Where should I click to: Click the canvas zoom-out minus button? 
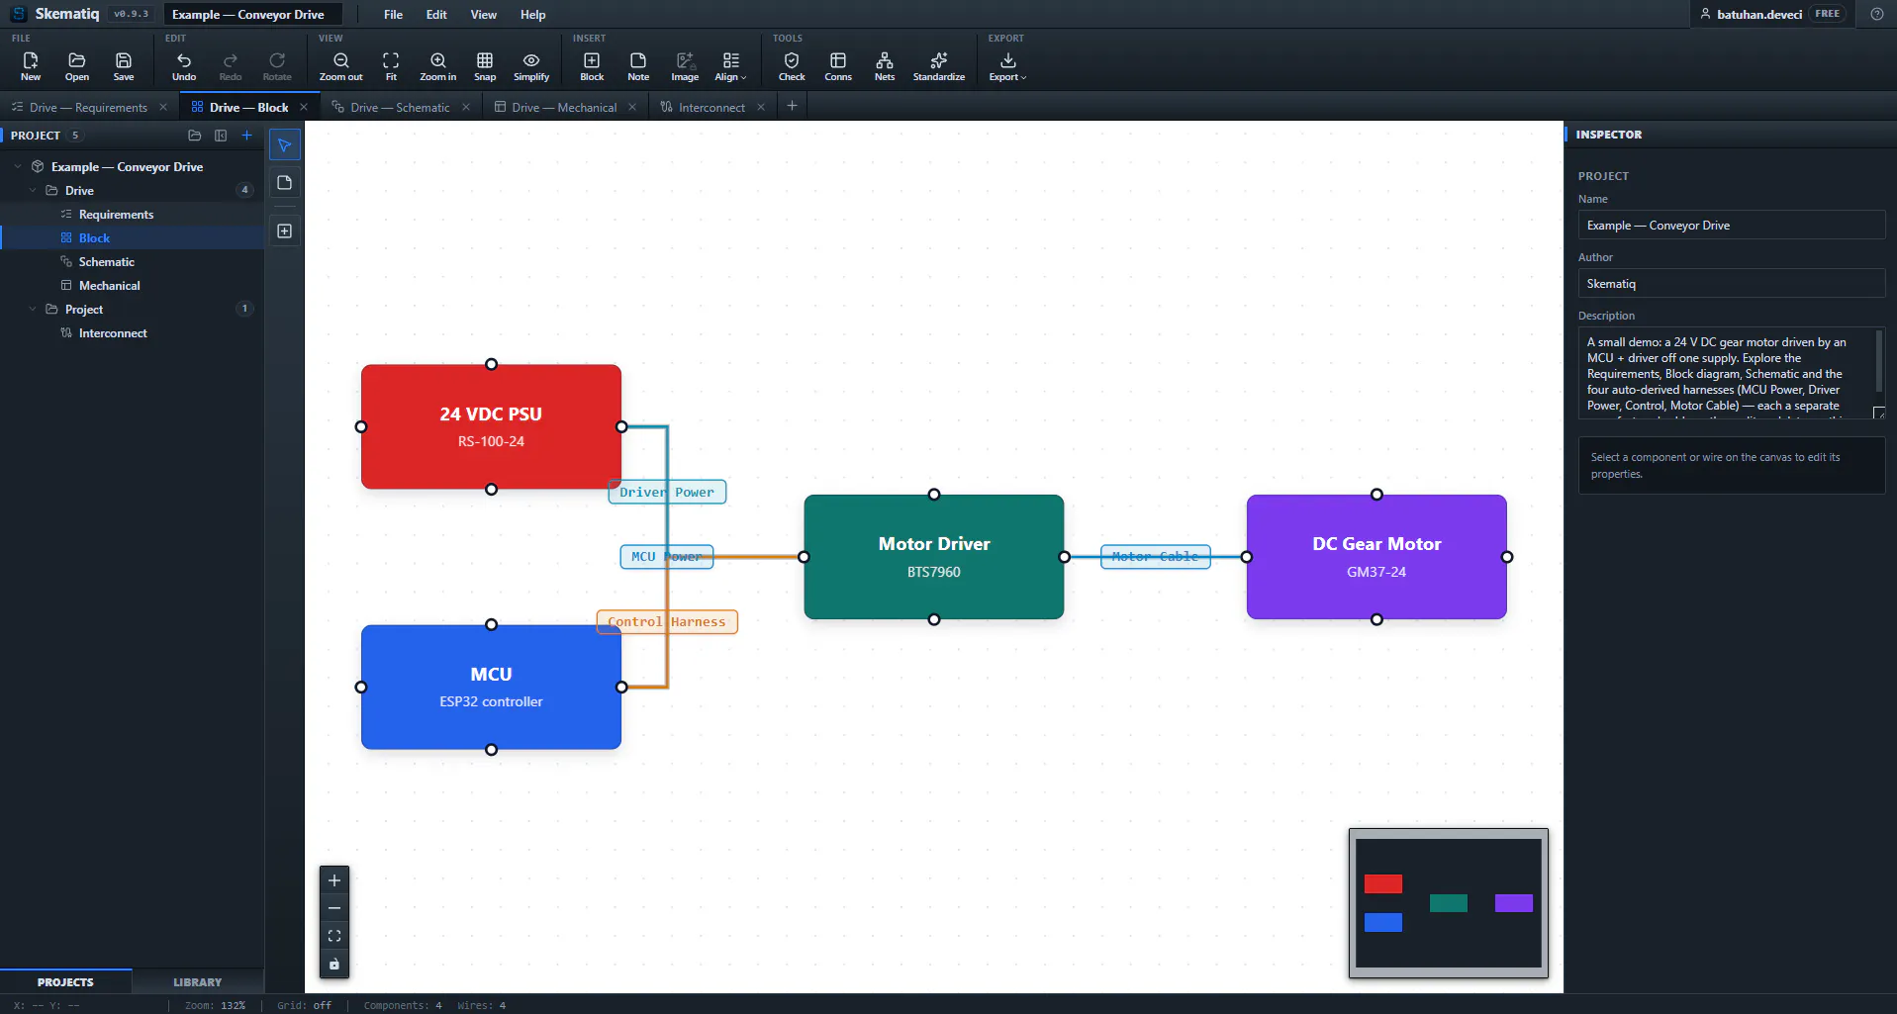[334, 908]
